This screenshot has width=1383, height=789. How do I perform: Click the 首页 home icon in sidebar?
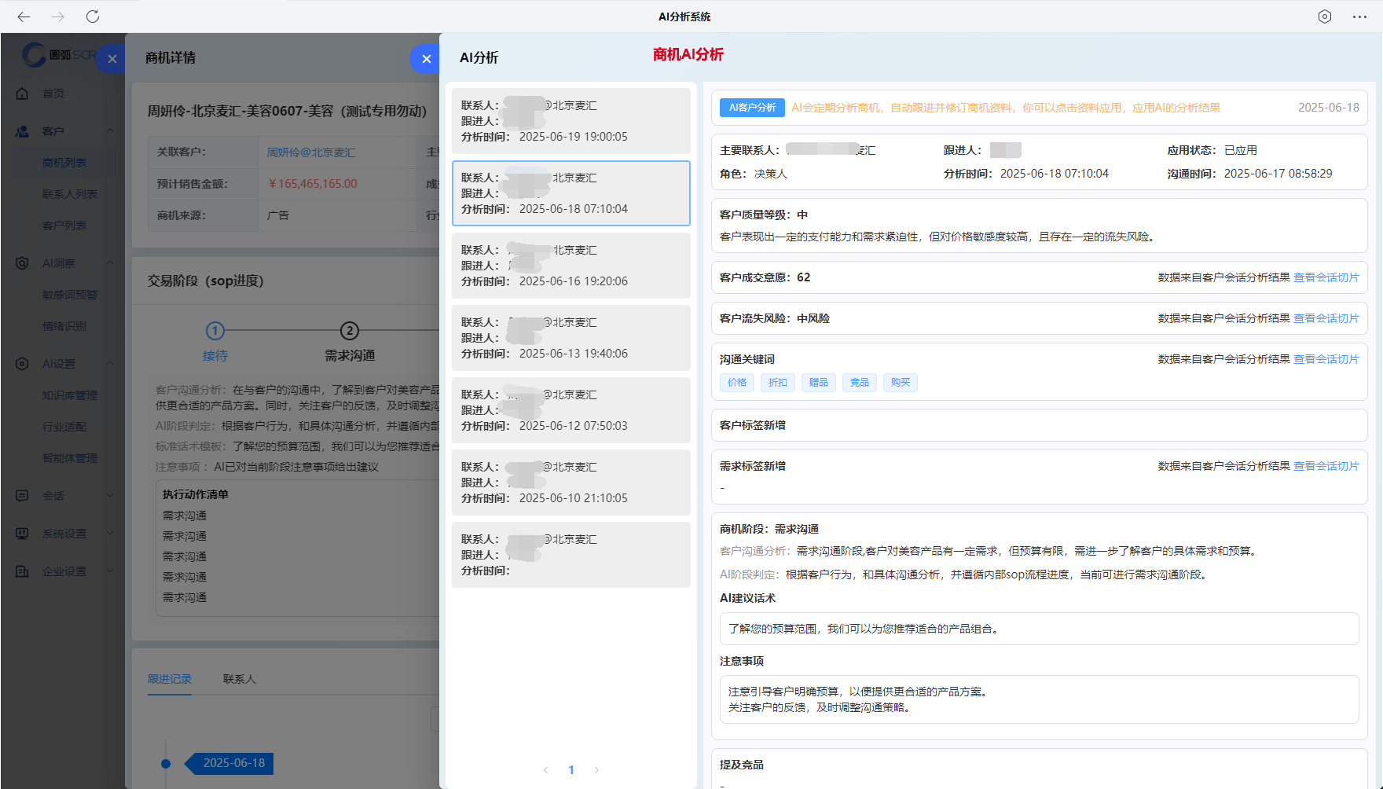pos(22,94)
